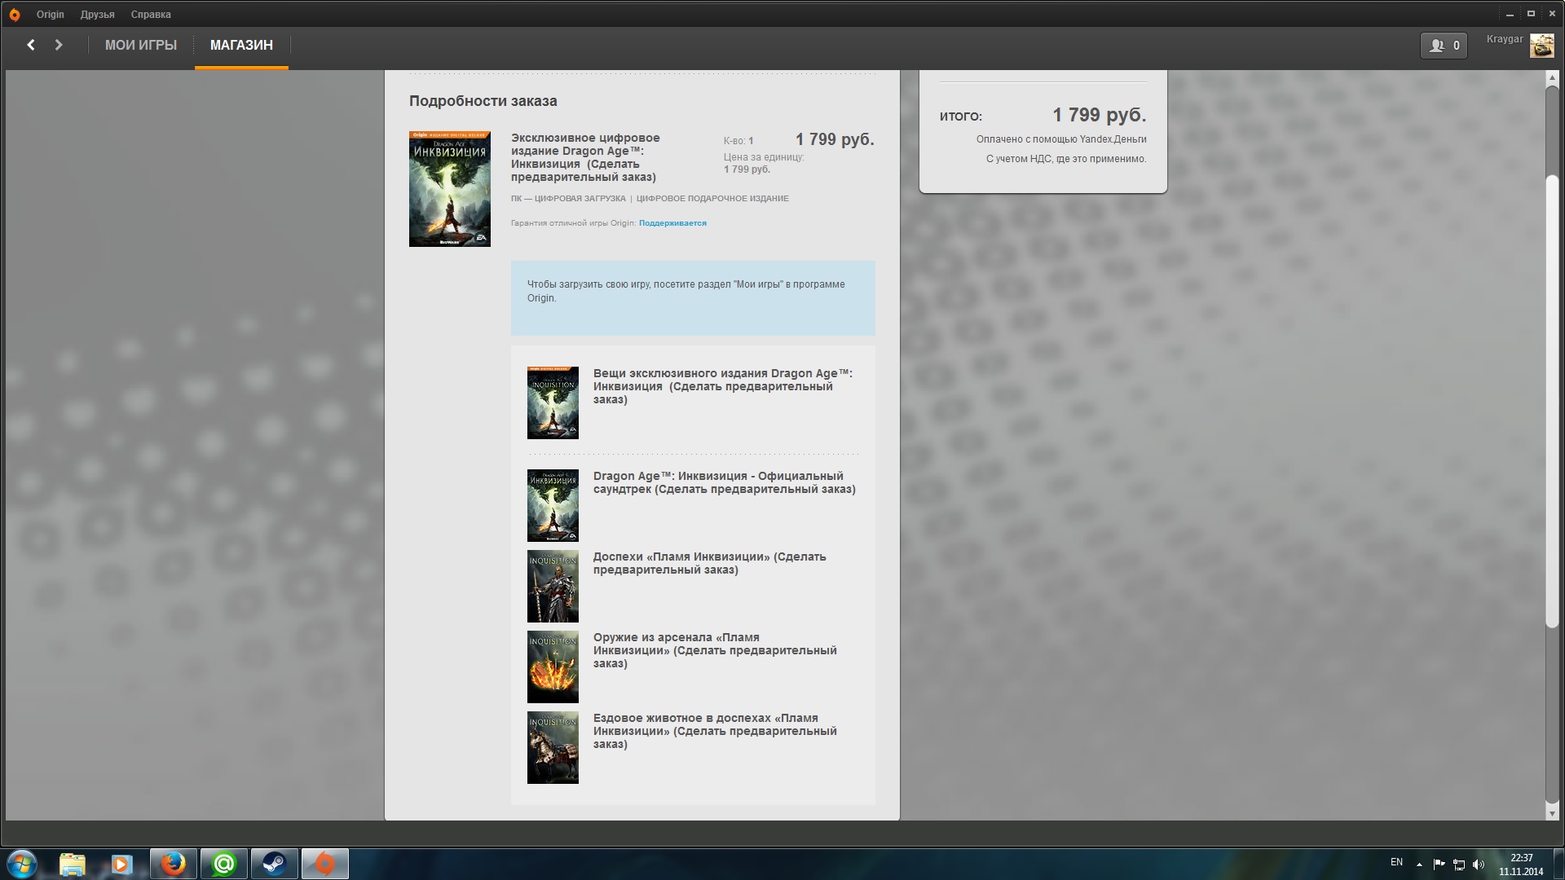The width and height of the screenshot is (1565, 880).
Task: Open the Origin menu
Action: [x=50, y=15]
